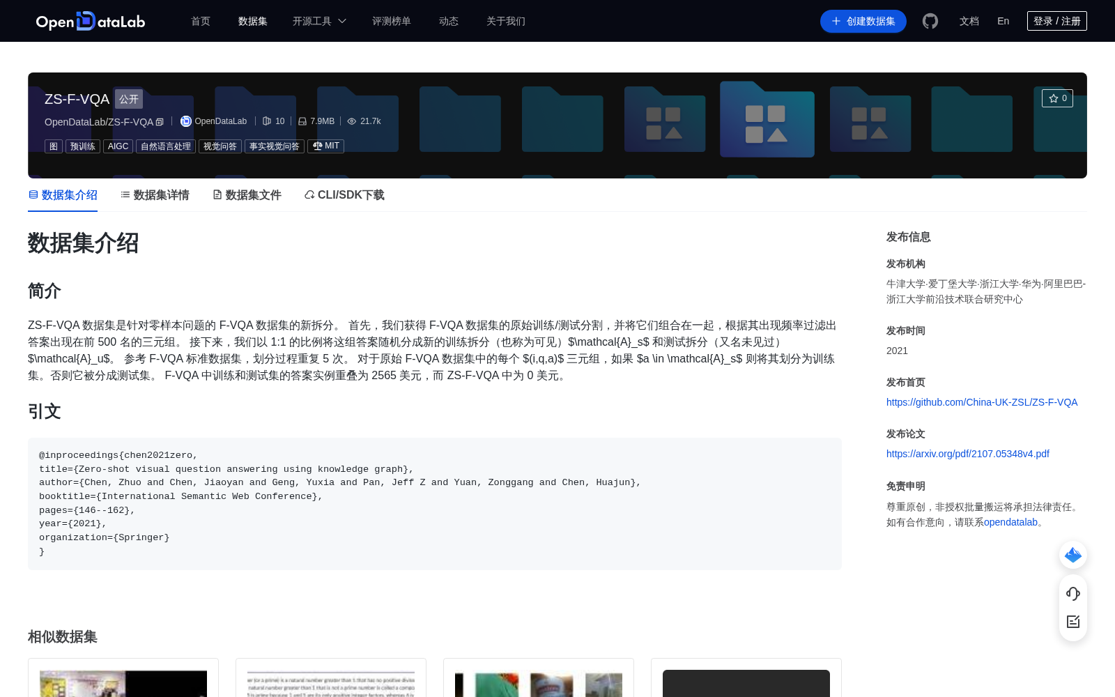
Task: Open the 动态 nav item
Action: [x=449, y=21]
